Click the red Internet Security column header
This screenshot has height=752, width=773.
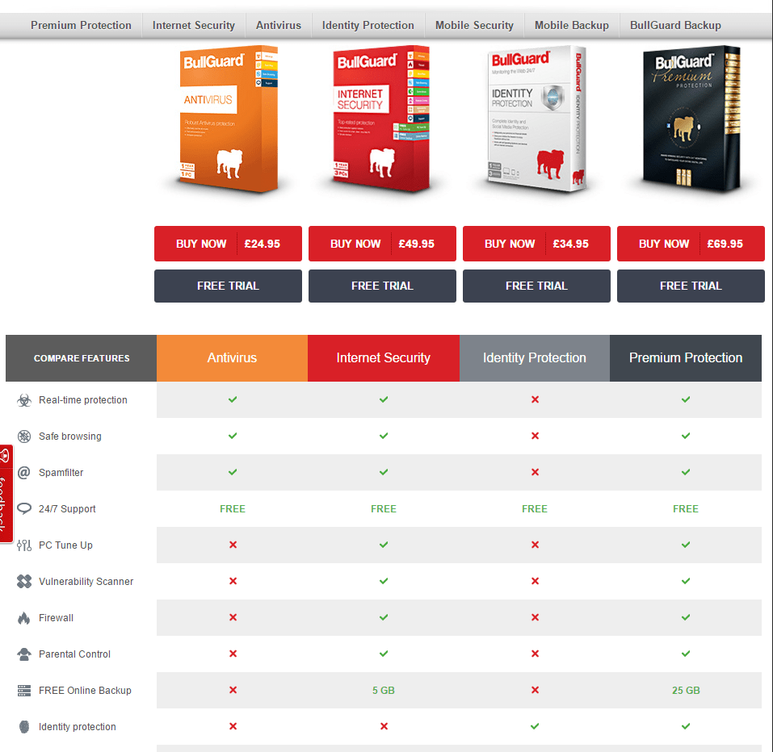pyautogui.click(x=384, y=358)
